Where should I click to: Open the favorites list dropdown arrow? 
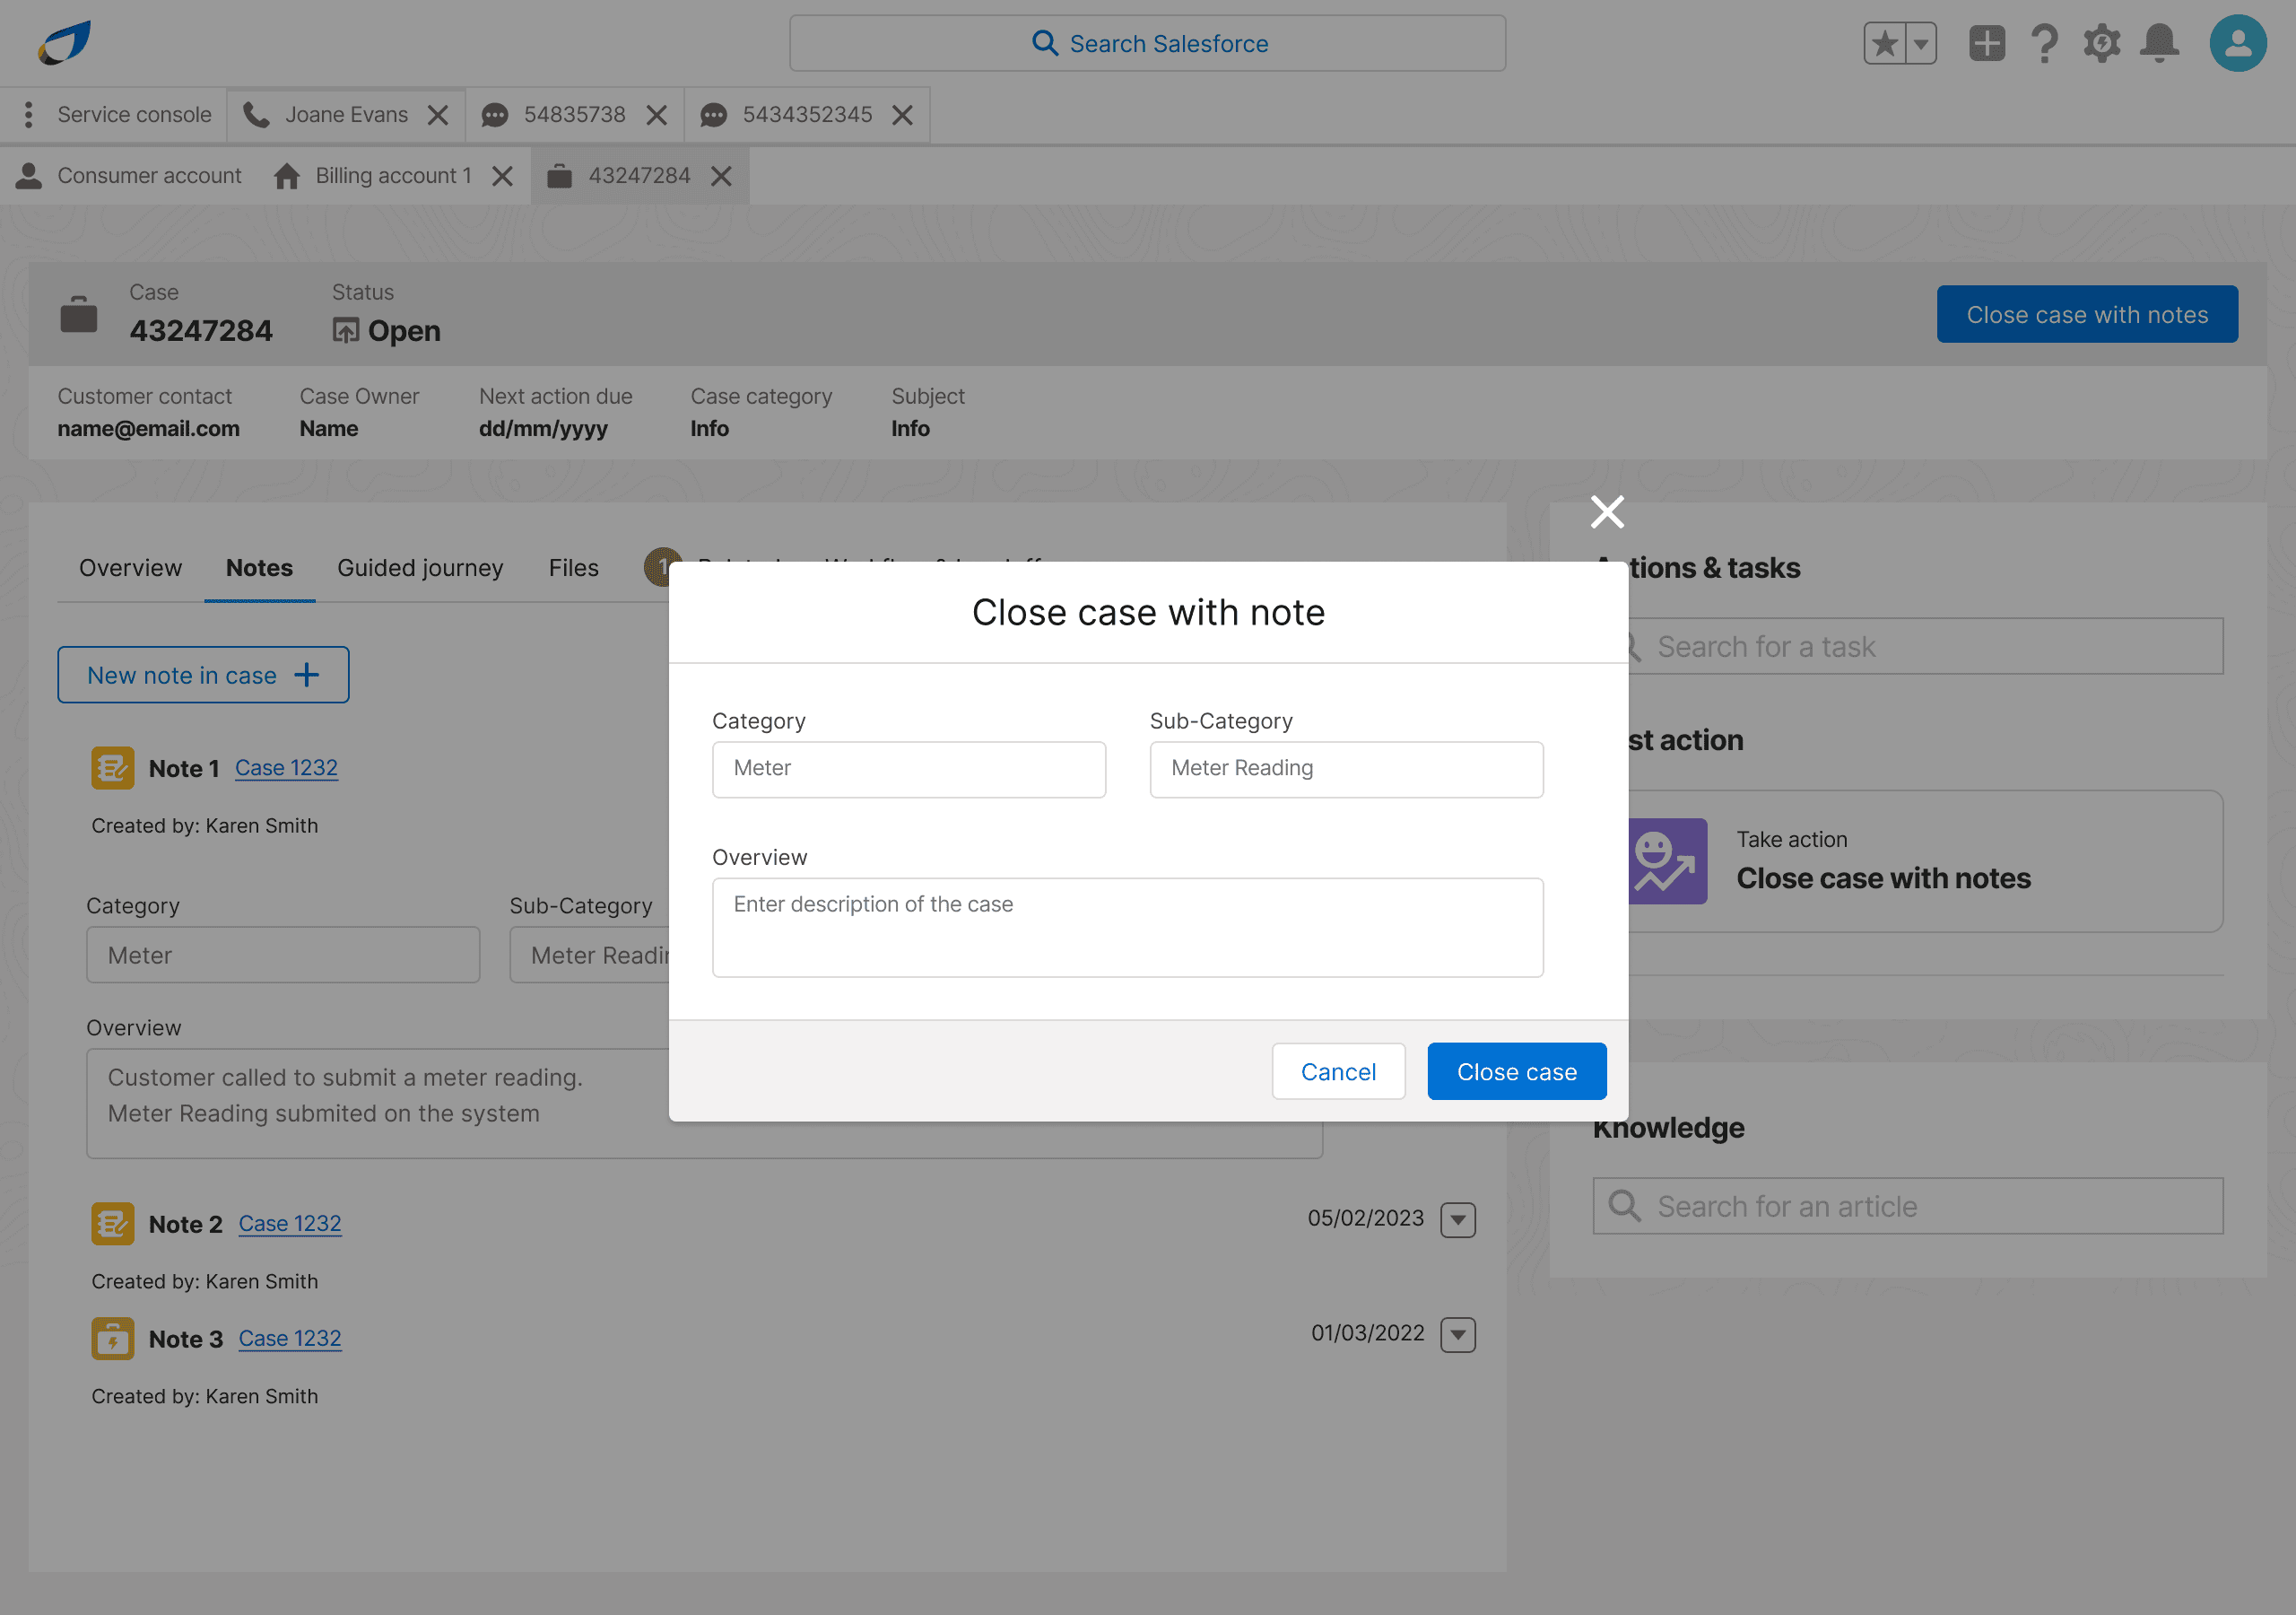tap(1921, 43)
